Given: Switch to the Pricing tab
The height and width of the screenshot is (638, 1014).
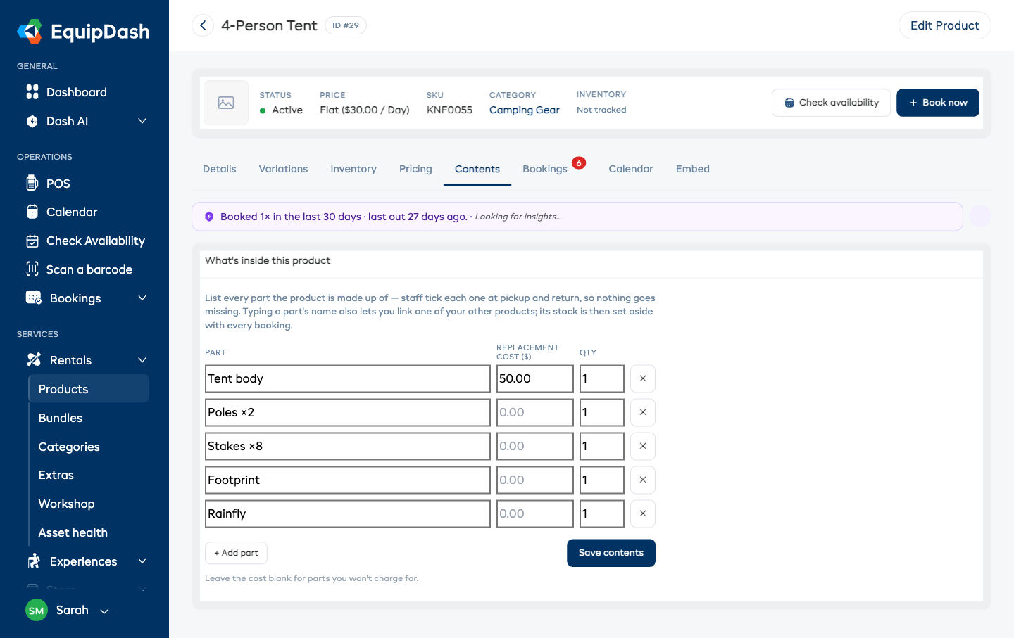Looking at the screenshot, I should [x=415, y=169].
